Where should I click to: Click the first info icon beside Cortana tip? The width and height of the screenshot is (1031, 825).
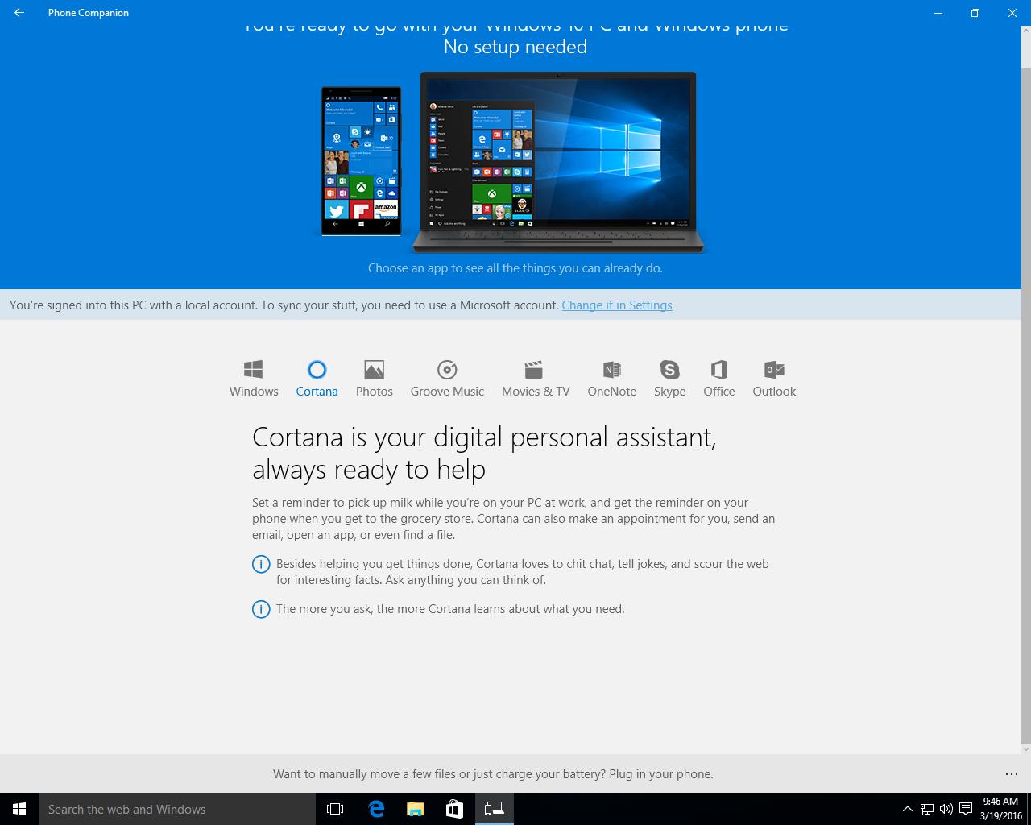(261, 564)
